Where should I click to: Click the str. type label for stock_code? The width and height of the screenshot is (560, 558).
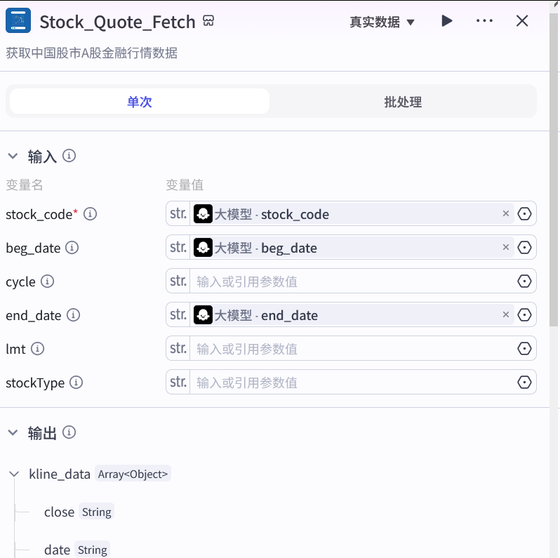178,213
